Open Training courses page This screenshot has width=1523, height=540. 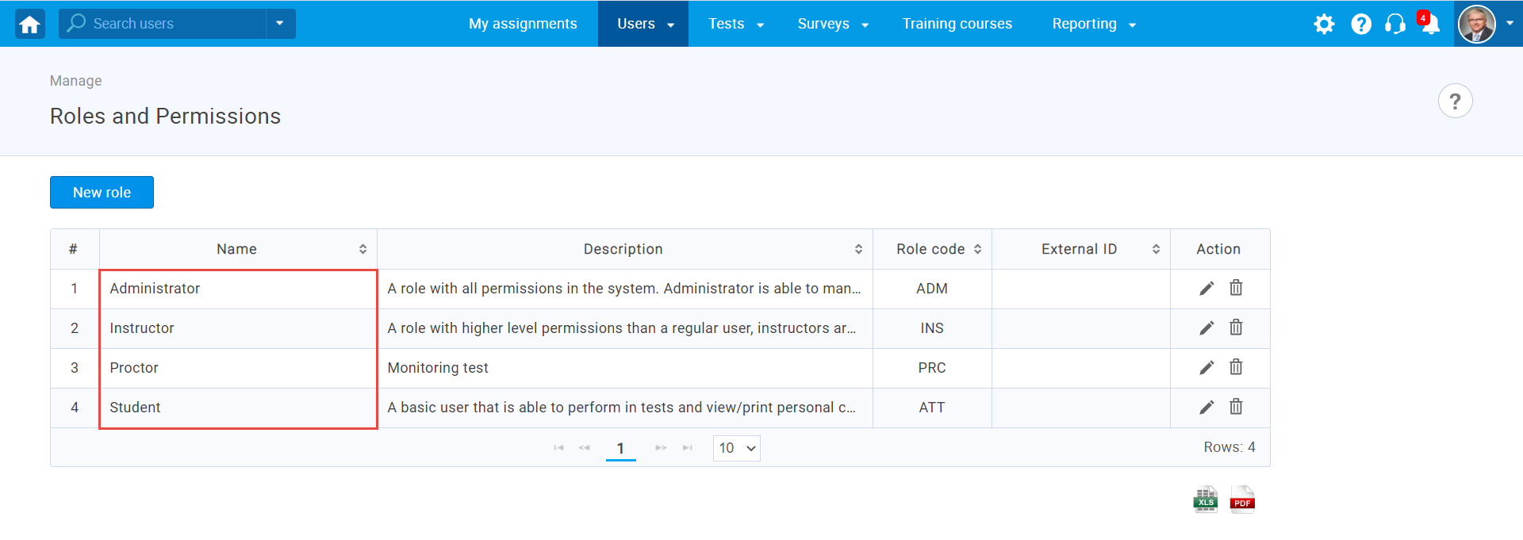click(x=957, y=24)
